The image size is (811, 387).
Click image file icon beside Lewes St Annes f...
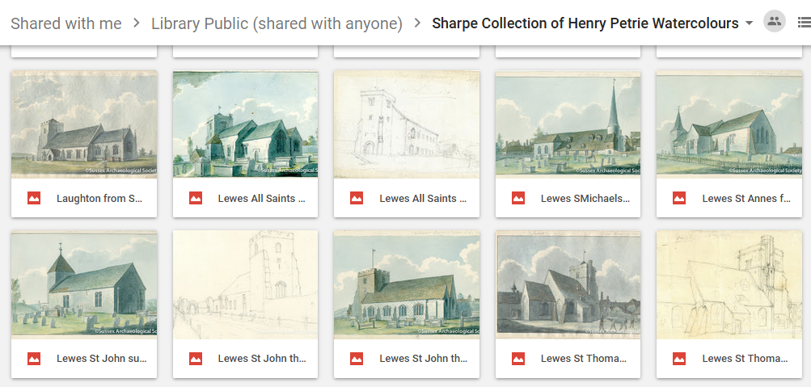click(679, 198)
